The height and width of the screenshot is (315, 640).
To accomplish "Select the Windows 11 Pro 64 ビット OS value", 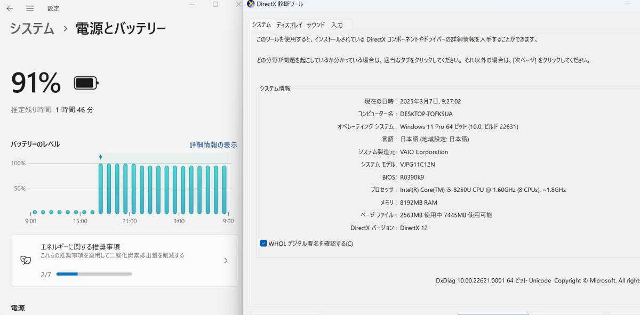I will [x=459, y=126].
